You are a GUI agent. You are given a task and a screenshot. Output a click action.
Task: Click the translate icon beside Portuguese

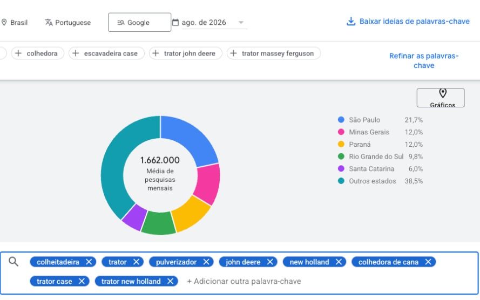[49, 22]
